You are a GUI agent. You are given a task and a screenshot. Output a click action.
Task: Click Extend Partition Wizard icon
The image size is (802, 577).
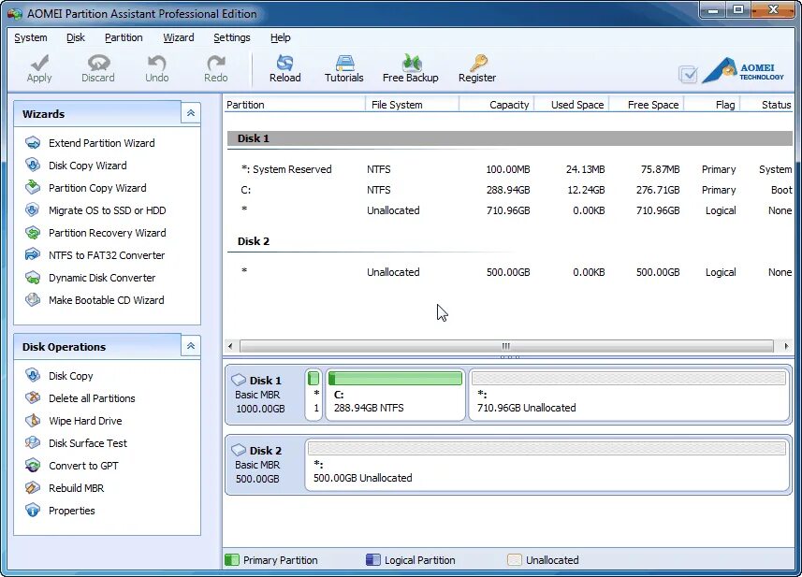pyautogui.click(x=33, y=143)
